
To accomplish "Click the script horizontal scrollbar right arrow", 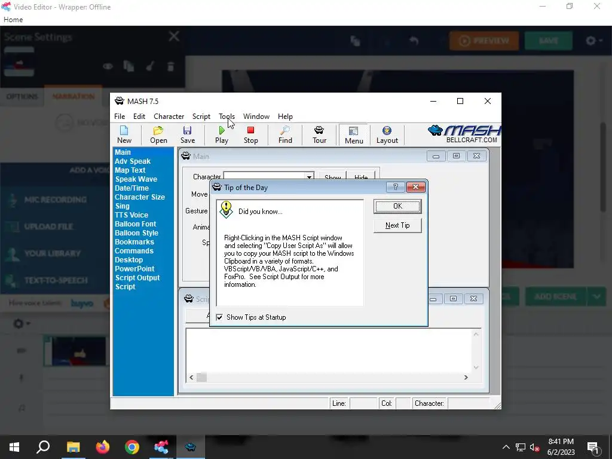I will pos(466,378).
